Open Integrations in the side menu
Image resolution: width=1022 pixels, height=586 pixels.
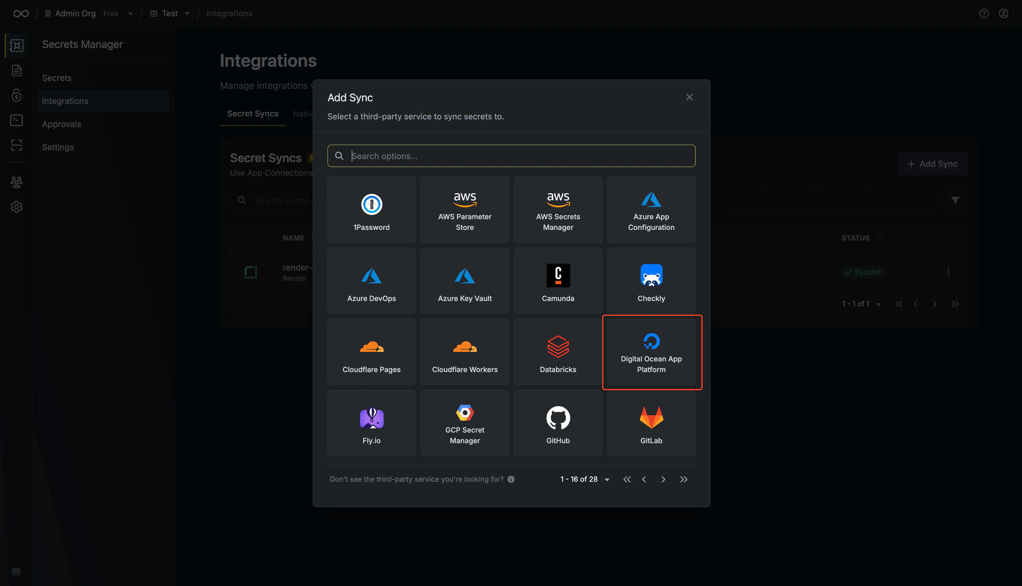pos(103,101)
